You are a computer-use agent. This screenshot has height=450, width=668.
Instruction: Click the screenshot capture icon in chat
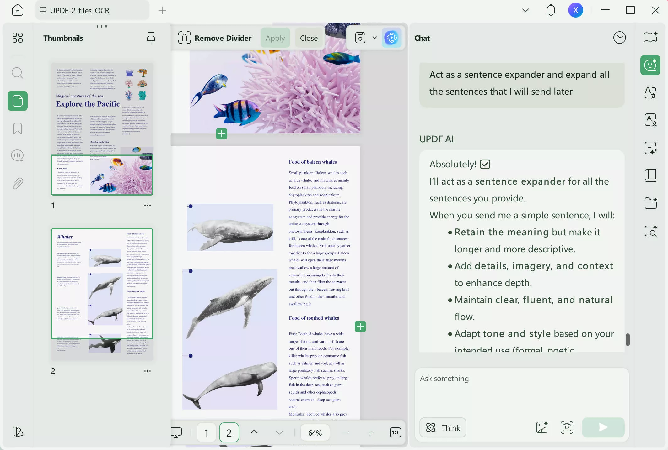tap(567, 427)
